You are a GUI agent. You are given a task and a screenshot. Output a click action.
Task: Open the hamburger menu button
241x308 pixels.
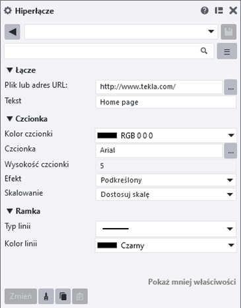pos(227,51)
